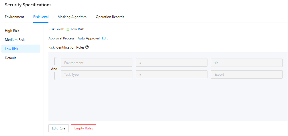Switch to the Environment tab
Image resolution: width=288 pixels, height=136 pixels.
click(14, 17)
